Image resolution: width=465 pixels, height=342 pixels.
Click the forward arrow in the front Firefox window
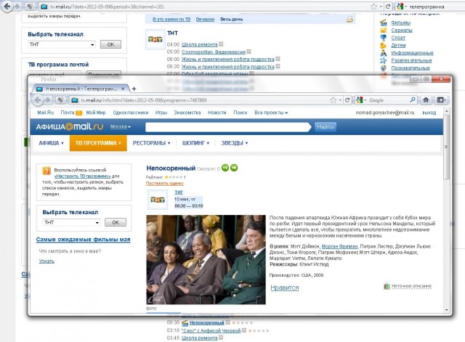[x=48, y=100]
